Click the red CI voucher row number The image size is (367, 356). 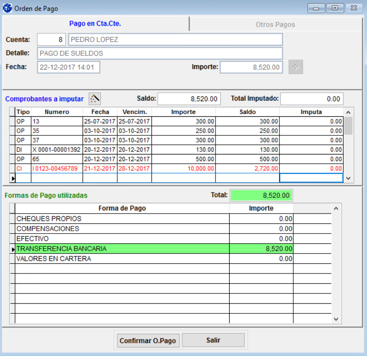(56, 169)
